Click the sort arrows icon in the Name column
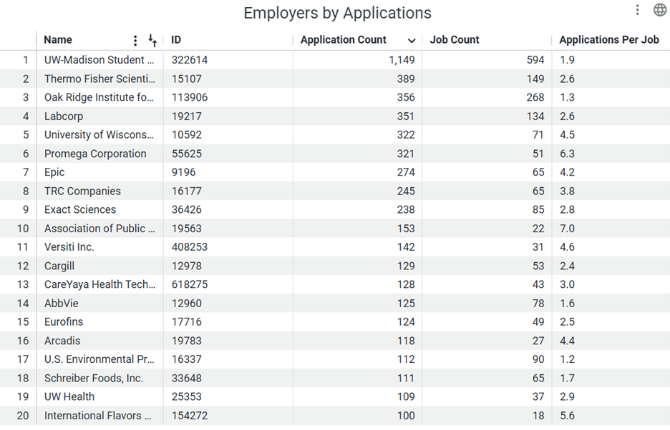This screenshot has width=670, height=430. [152, 41]
